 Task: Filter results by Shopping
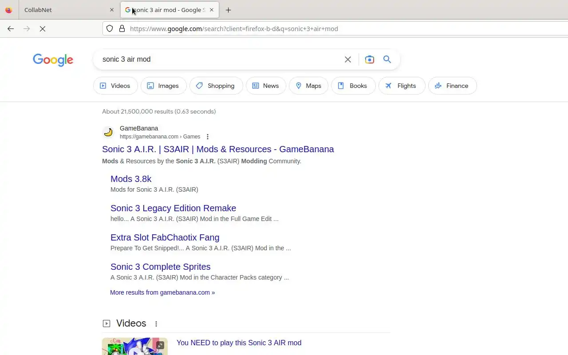click(216, 86)
